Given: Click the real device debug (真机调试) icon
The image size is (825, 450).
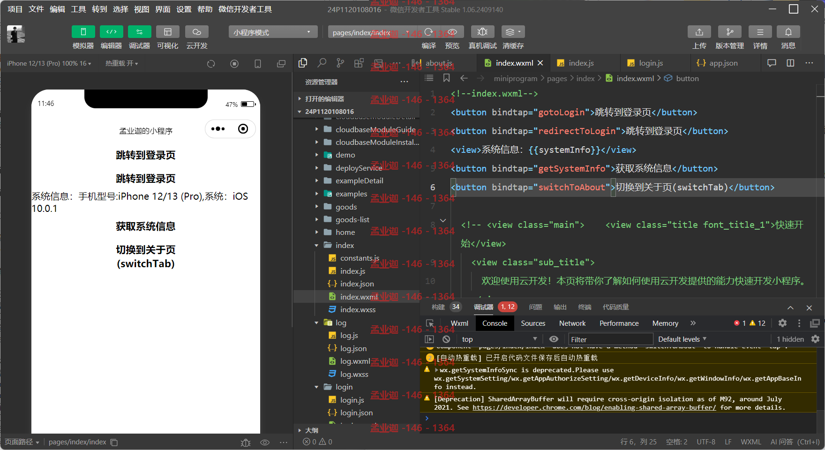Looking at the screenshot, I should point(482,32).
